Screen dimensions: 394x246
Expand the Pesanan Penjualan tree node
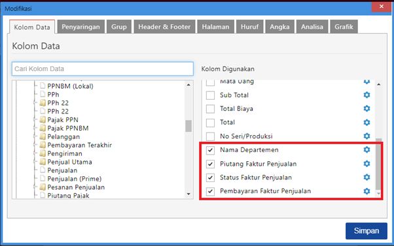point(35,187)
